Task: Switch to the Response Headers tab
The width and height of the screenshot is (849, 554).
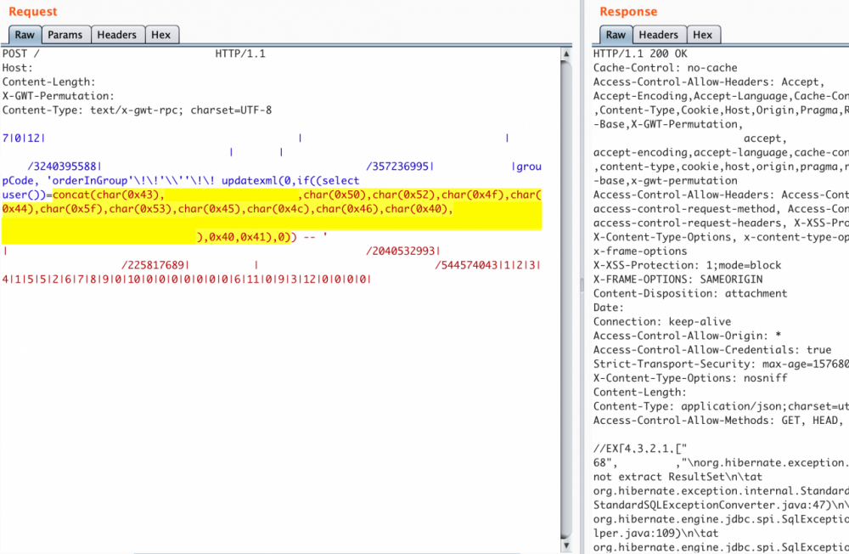Action: click(659, 35)
